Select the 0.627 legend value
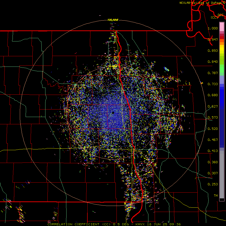The width and height of the screenshot is (226, 226). 213,106
